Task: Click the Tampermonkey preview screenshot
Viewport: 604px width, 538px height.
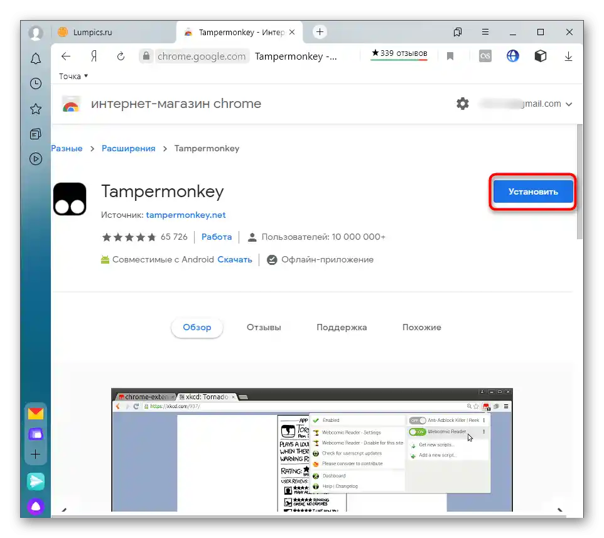Action: (312, 450)
